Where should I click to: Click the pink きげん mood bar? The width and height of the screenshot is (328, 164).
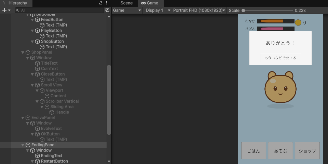276,29
